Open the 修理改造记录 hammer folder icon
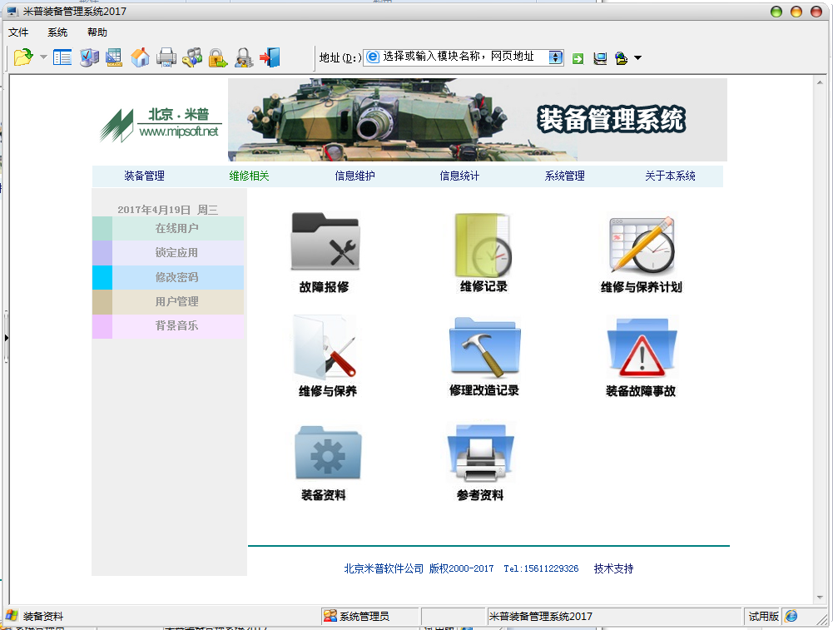 [484, 346]
